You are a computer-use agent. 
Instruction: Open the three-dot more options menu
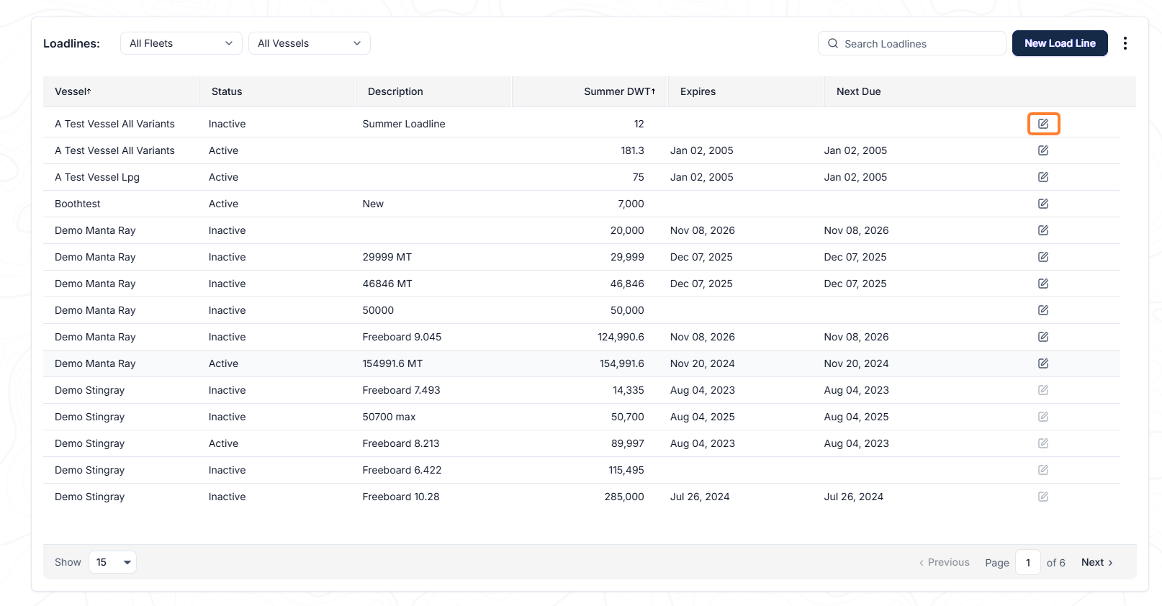1125,43
